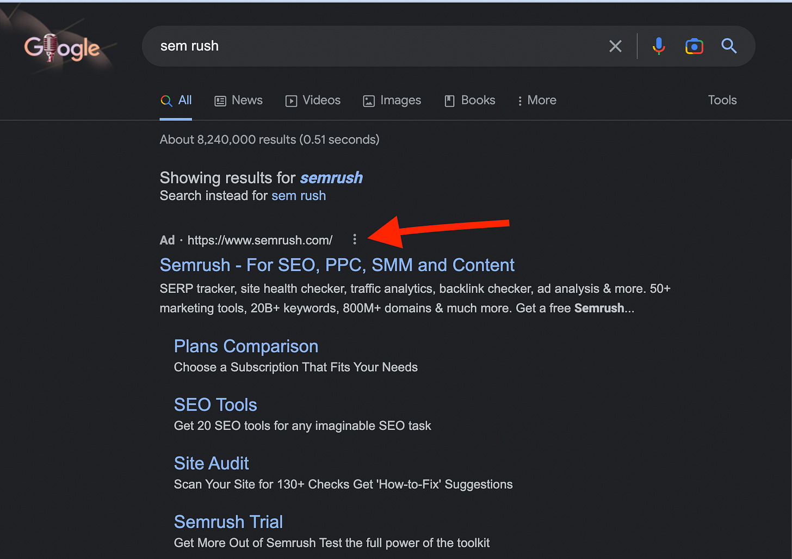
Task: Switch to the Images tab
Action: coord(392,101)
